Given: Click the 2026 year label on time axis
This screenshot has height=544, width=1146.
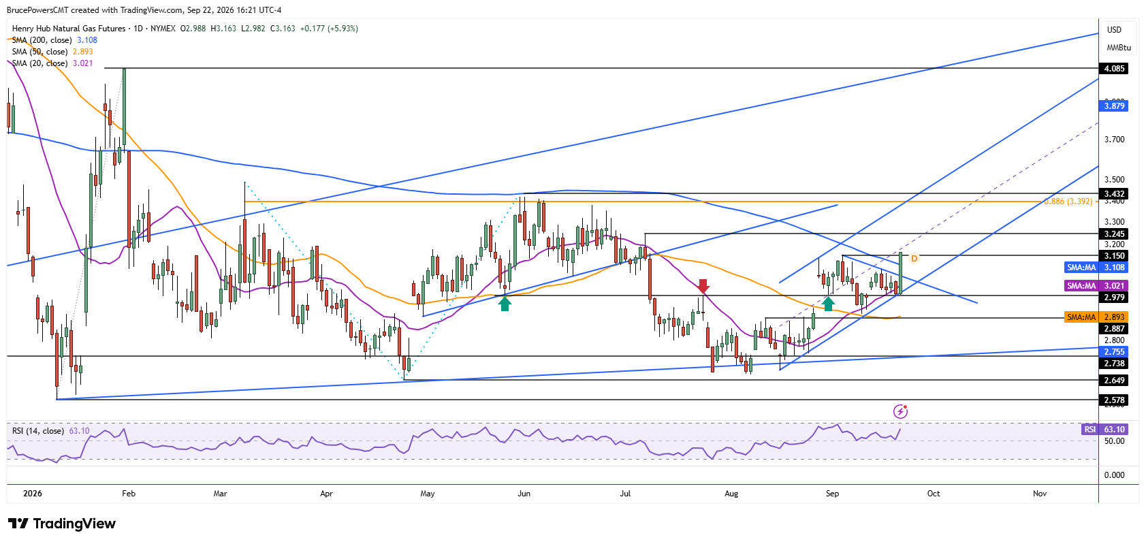Looking at the screenshot, I should pos(32,494).
